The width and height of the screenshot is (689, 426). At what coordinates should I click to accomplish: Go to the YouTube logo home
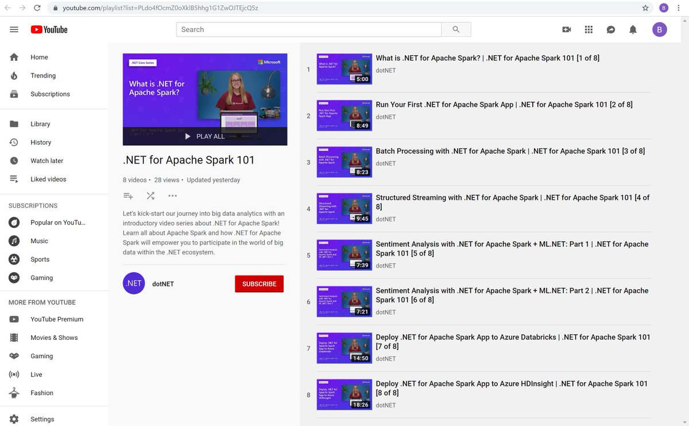49,29
